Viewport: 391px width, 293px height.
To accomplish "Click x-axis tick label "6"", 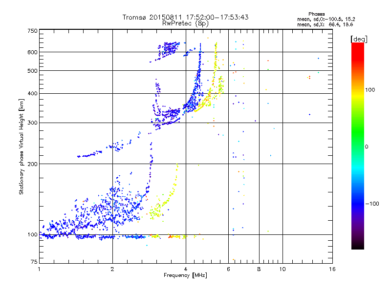I will coord(228,269).
